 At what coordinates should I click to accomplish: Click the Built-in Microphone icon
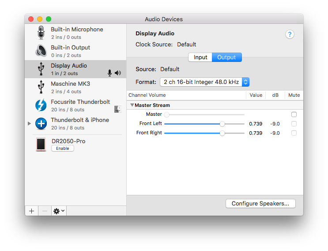click(41, 33)
